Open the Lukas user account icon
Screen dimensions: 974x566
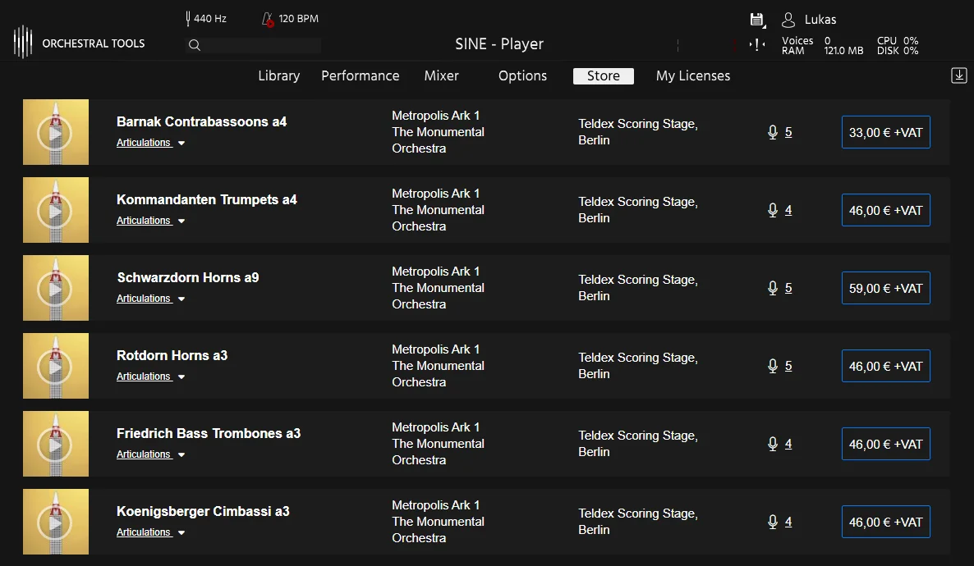pos(788,20)
